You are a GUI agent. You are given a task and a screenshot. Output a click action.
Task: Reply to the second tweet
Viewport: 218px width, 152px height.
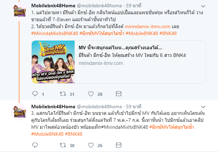[x=35, y=145]
